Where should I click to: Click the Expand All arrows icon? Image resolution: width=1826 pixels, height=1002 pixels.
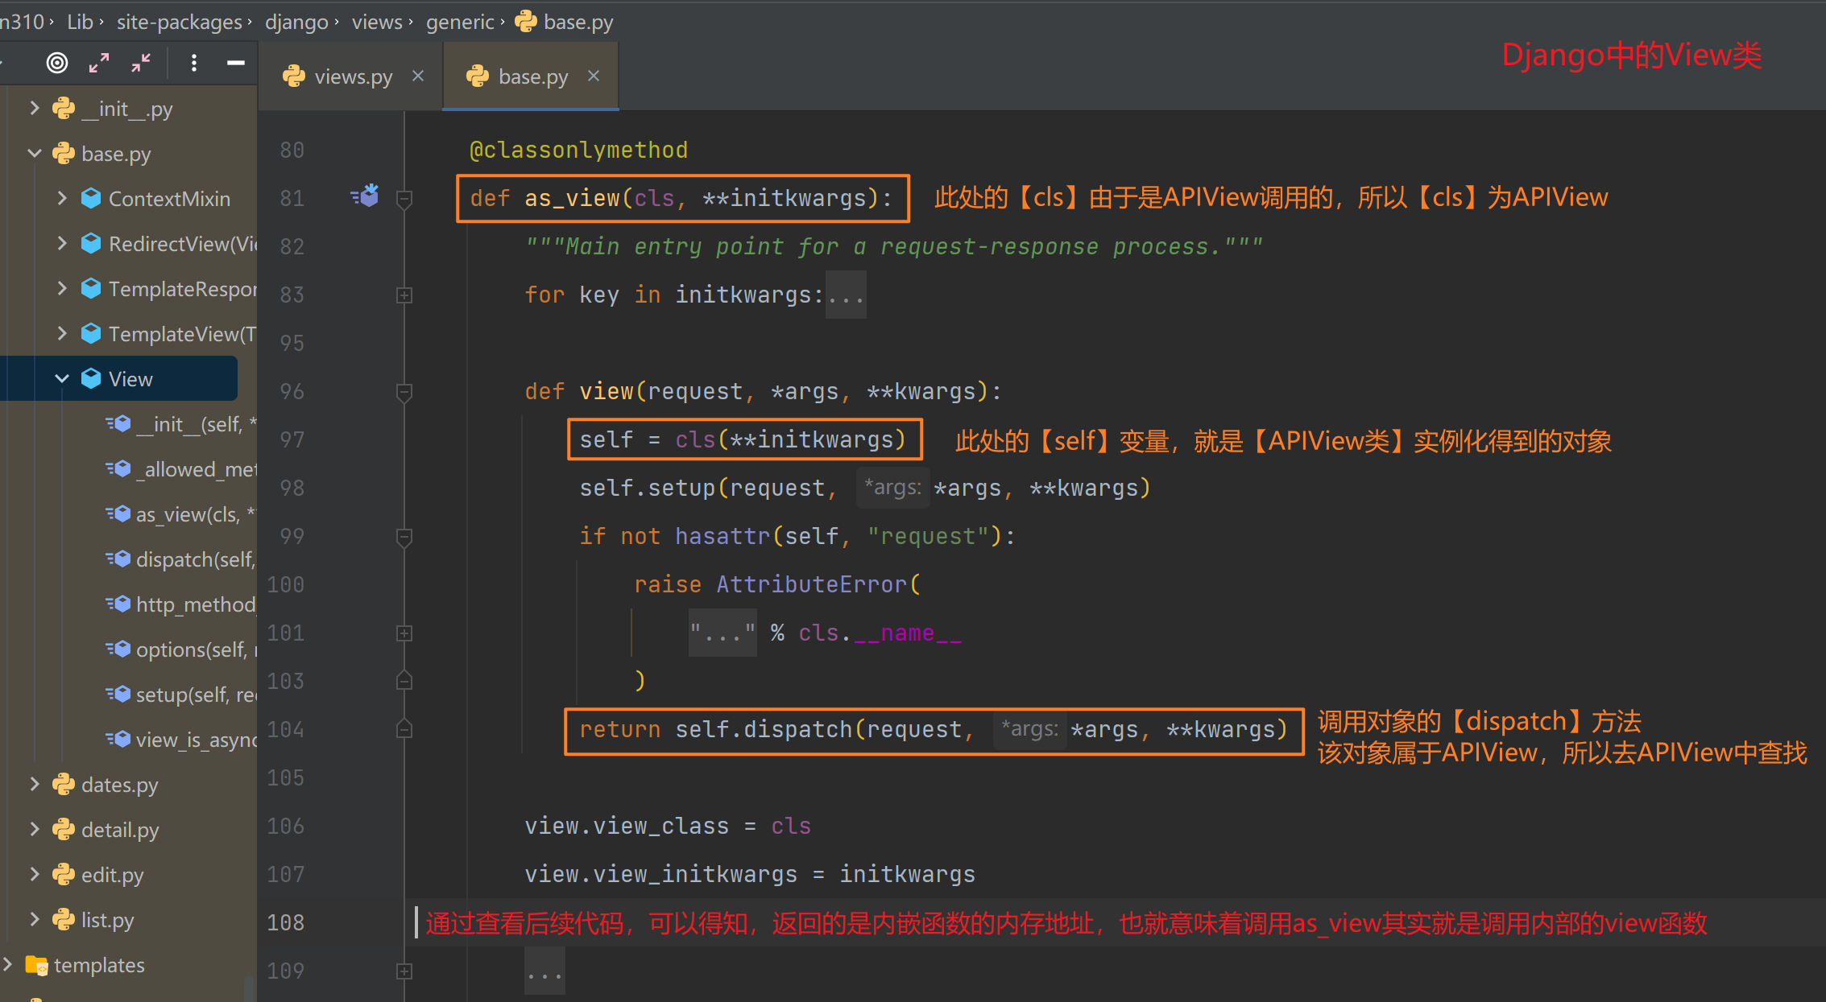tap(99, 63)
